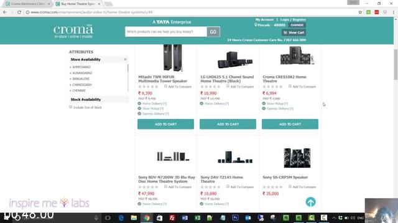The width and height of the screenshot is (398, 223).
Task: Collapse the Store Availability filter
Action: point(125,59)
